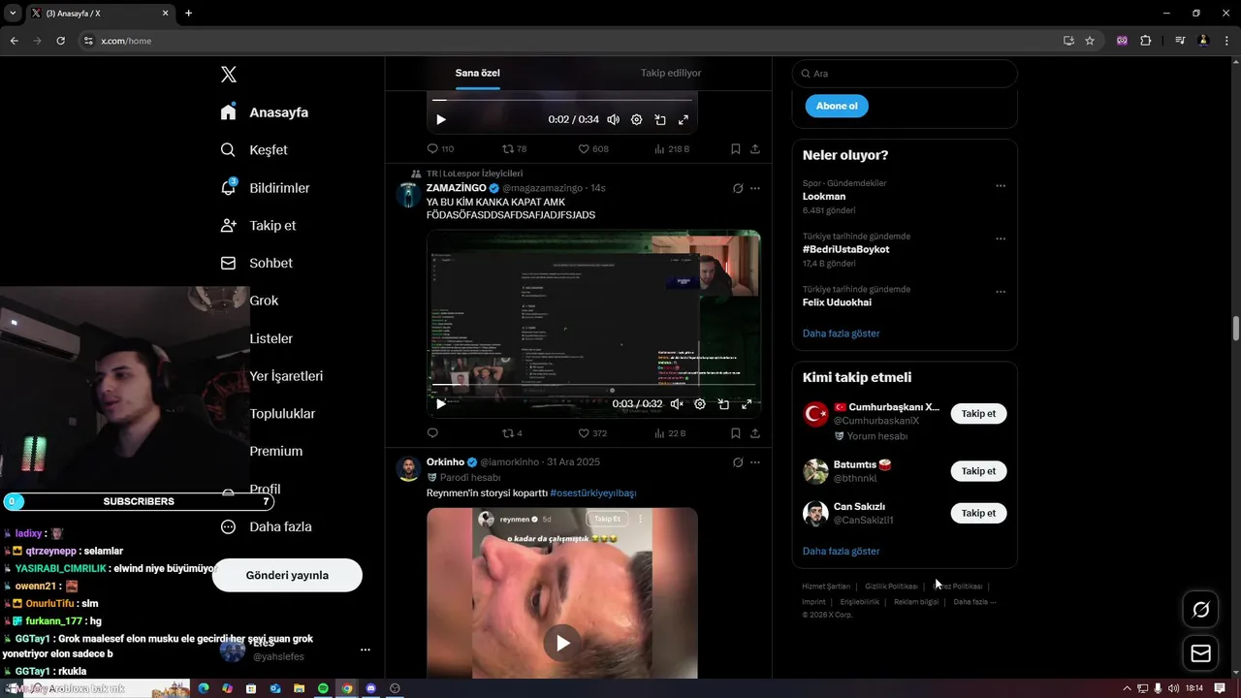Show more trends under Neler oluyor

[x=841, y=333]
